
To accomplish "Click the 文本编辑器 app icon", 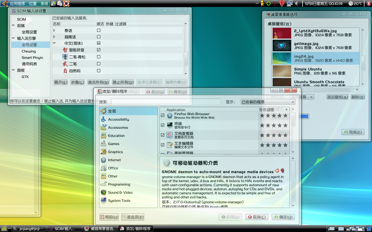I will (x=170, y=145).
